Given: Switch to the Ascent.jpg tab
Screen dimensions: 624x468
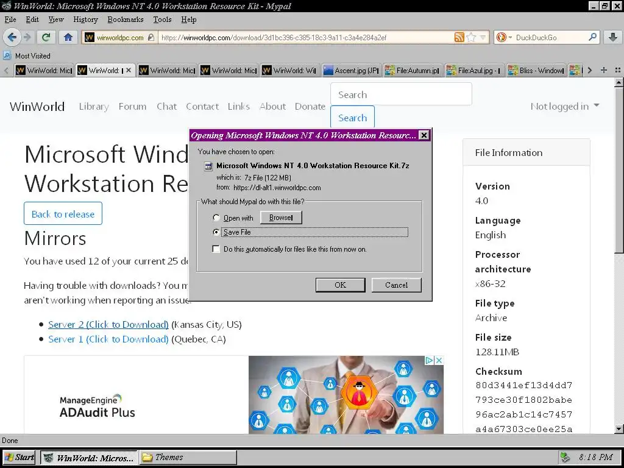Looking at the screenshot, I should pos(352,71).
